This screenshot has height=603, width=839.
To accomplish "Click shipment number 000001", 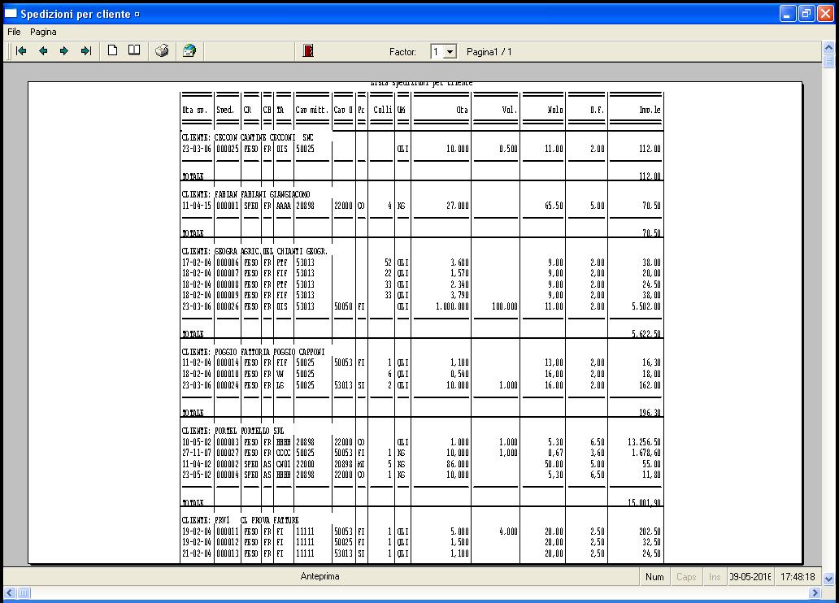I will tap(228, 206).
